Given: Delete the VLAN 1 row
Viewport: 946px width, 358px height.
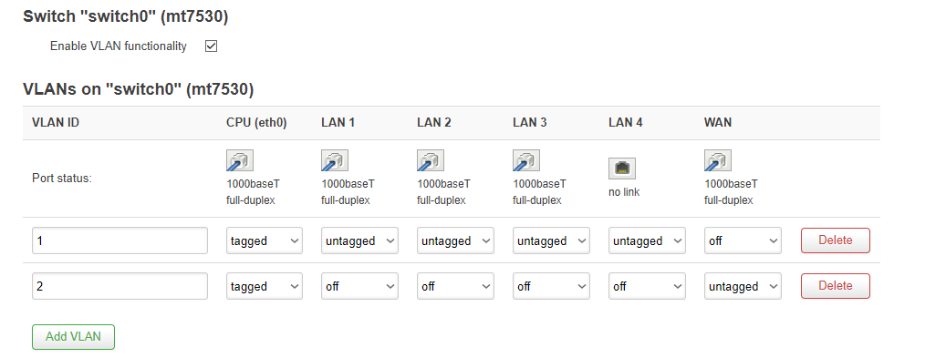Looking at the screenshot, I should 836,240.
